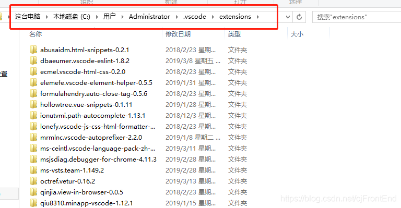Click folder icon of hollowtree.vue-snippets-0.1.11
Screen dimensions: 401x208
click(33, 104)
